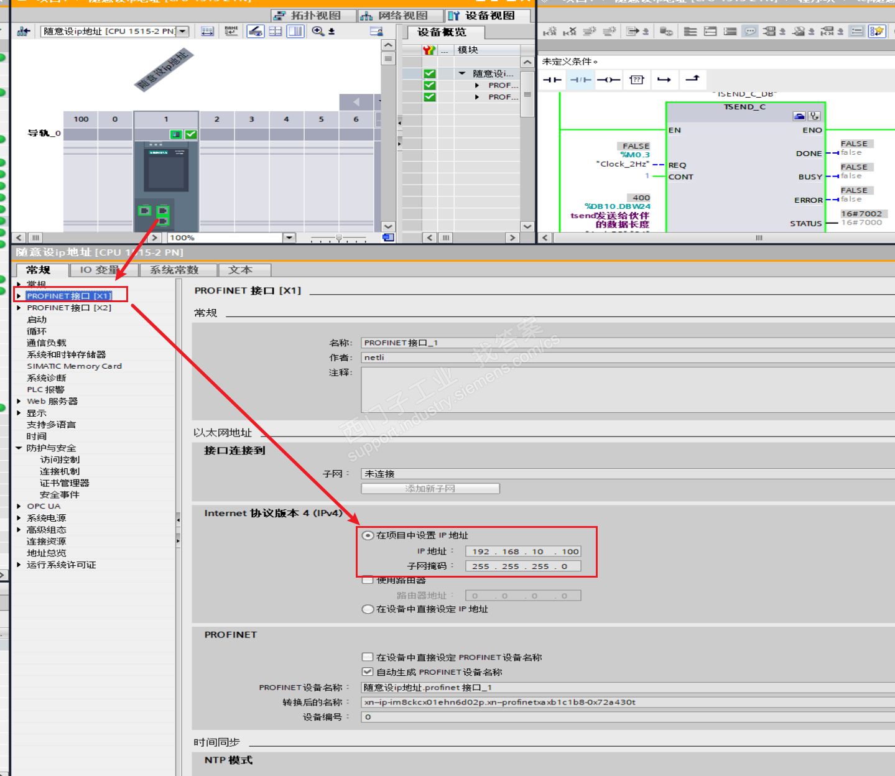The width and height of the screenshot is (895, 776).
Task: Expand Web 服务器 tree node
Action: (19, 401)
